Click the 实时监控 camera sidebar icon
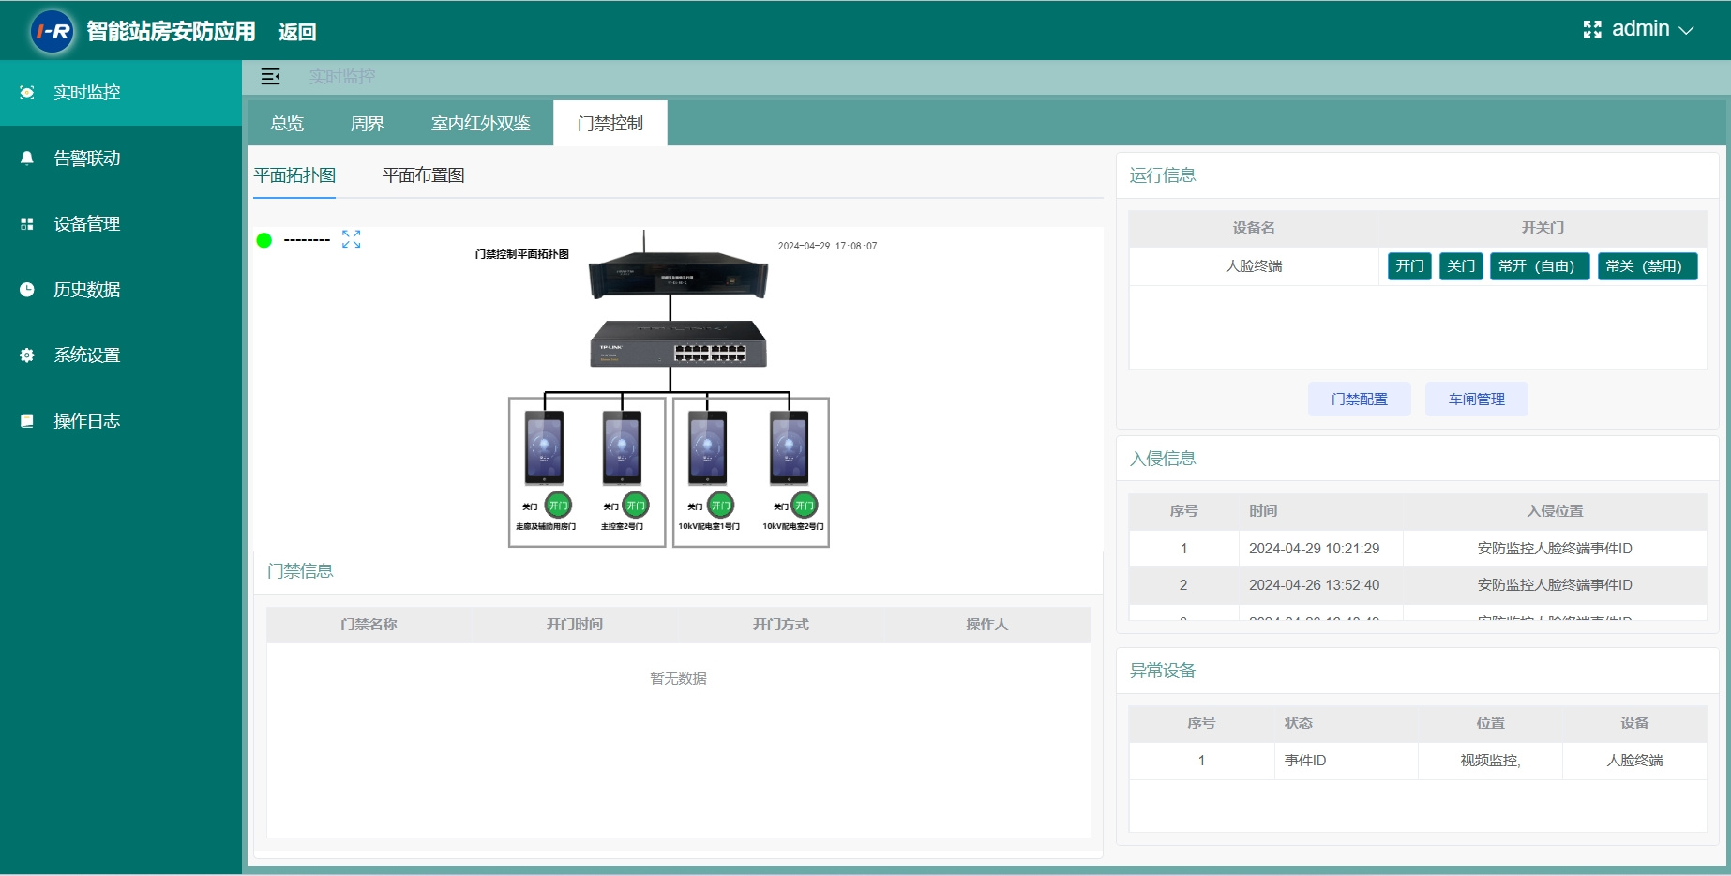Screen dimensions: 1731x876 pos(27,93)
